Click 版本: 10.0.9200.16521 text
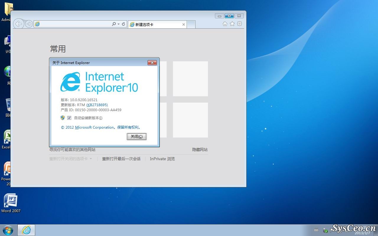 (79, 100)
